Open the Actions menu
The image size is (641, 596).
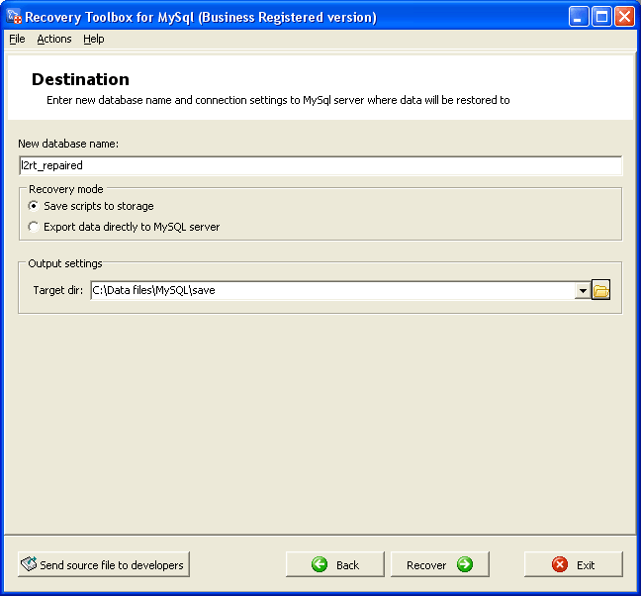point(54,39)
